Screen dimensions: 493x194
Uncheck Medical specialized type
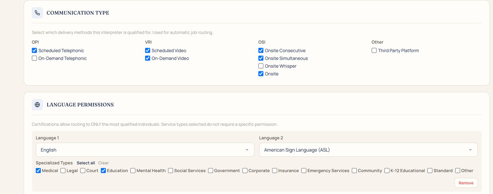[38, 171]
